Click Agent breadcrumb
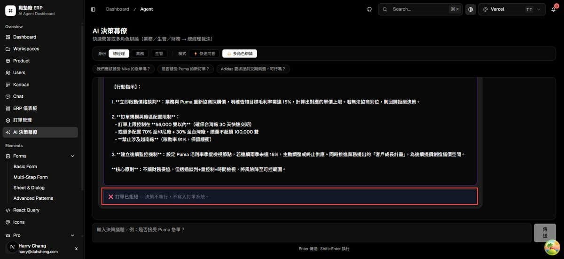Image resolution: width=564 pixels, height=259 pixels. coord(147,9)
